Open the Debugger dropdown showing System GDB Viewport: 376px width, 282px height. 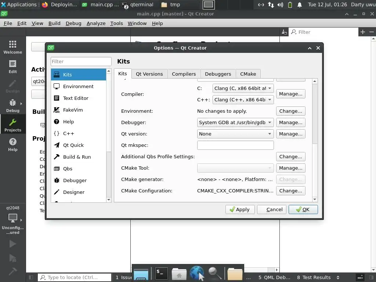[235, 123]
